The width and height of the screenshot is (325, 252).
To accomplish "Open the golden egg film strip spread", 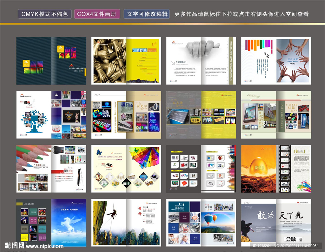I will pos(276,169).
